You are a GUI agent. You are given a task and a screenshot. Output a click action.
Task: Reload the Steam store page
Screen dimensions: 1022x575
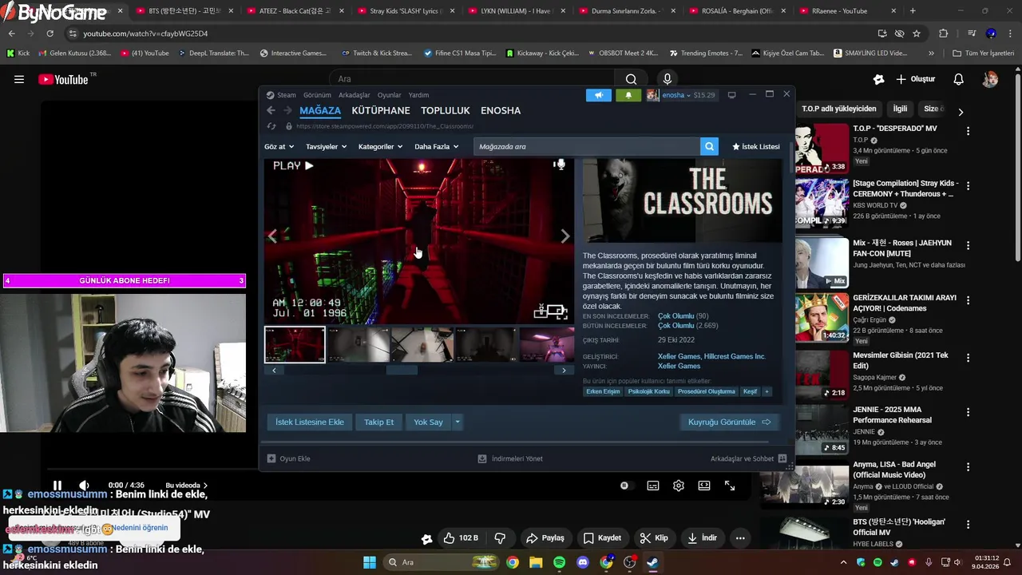pos(271,126)
